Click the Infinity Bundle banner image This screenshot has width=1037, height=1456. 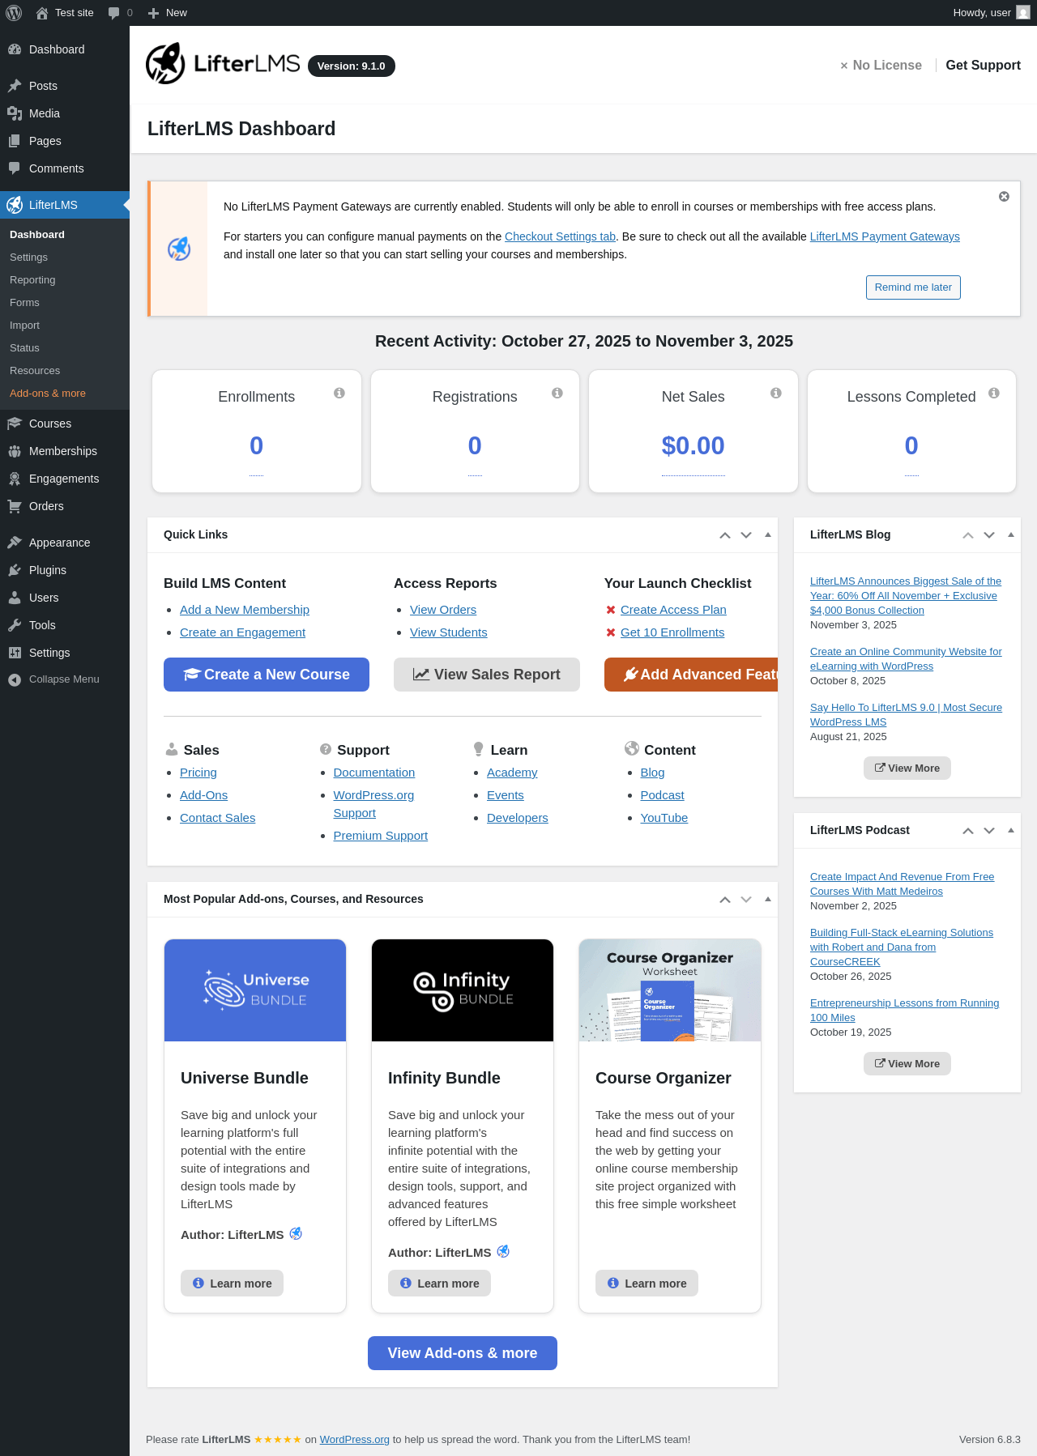pyautogui.click(x=463, y=990)
